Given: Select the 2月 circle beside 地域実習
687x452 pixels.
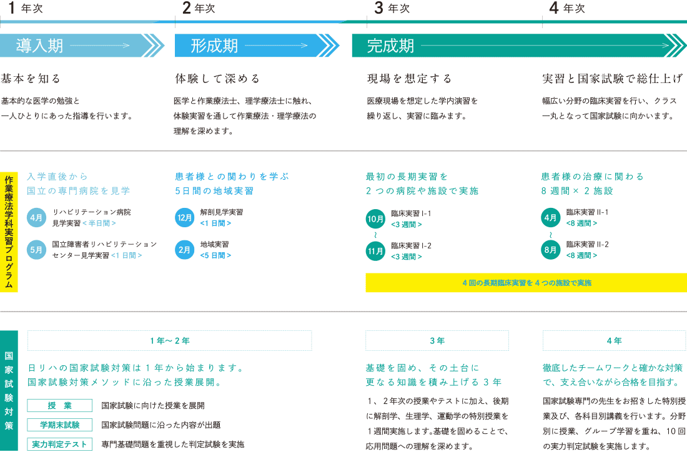Looking at the screenshot, I should pos(185,250).
